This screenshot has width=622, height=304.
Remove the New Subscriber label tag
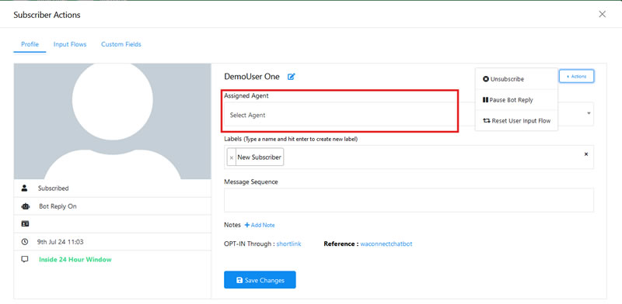(x=232, y=157)
